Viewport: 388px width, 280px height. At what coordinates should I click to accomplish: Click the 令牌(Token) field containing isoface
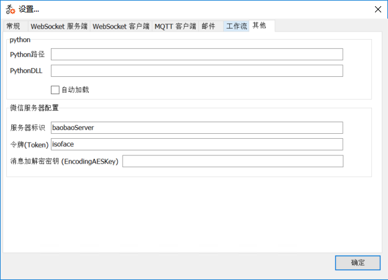(x=196, y=144)
